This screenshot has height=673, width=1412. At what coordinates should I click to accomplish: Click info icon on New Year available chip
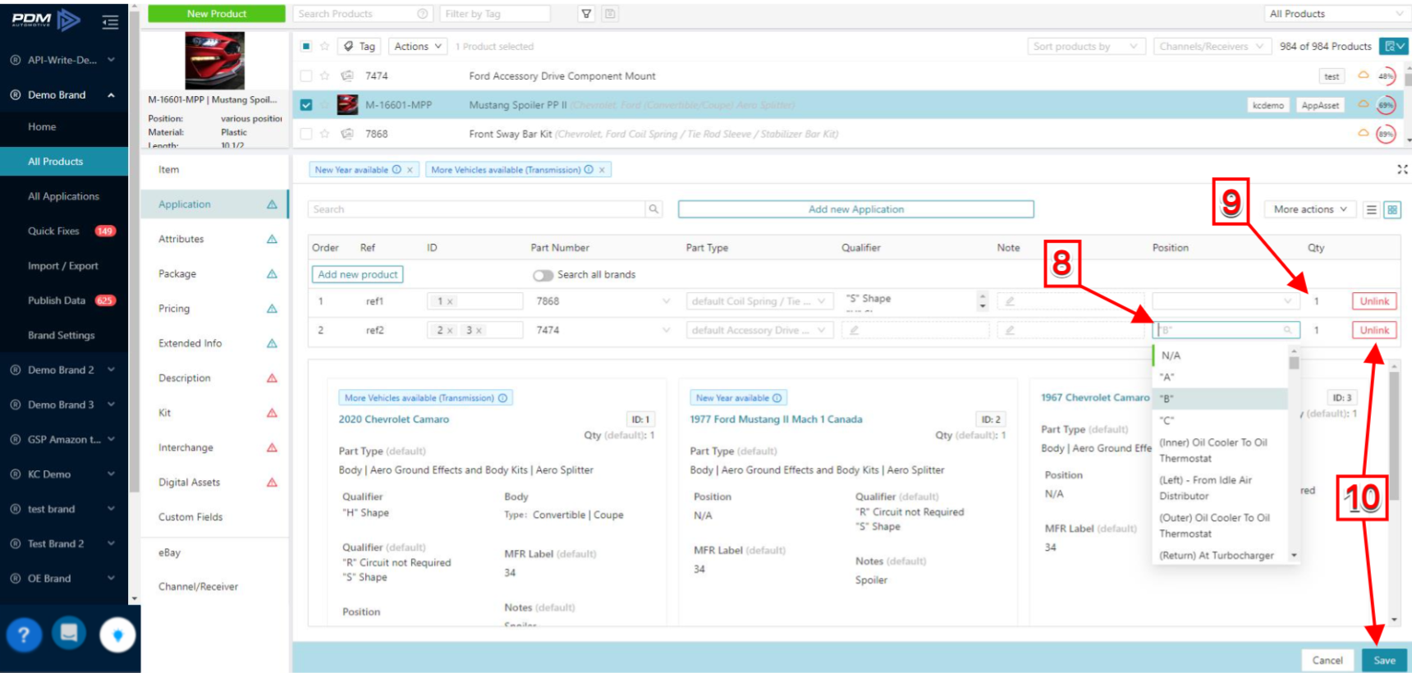point(397,170)
